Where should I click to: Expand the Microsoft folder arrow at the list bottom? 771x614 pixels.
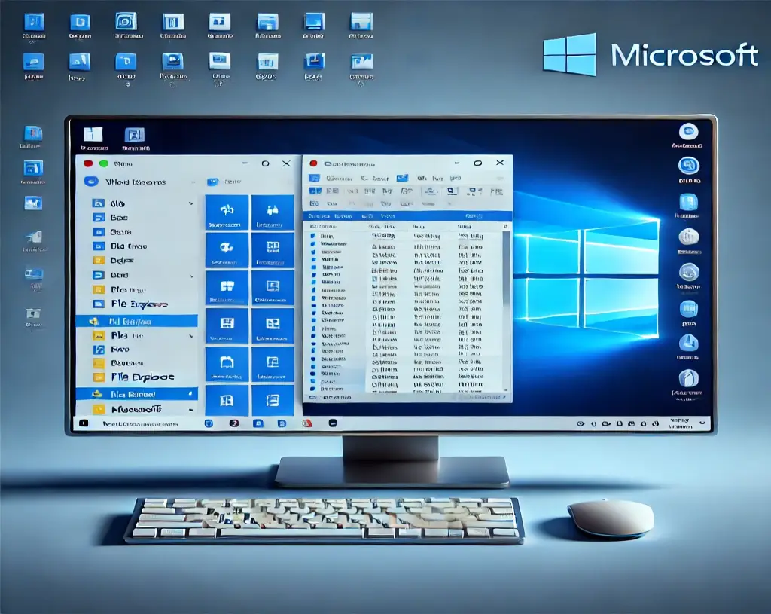point(190,409)
